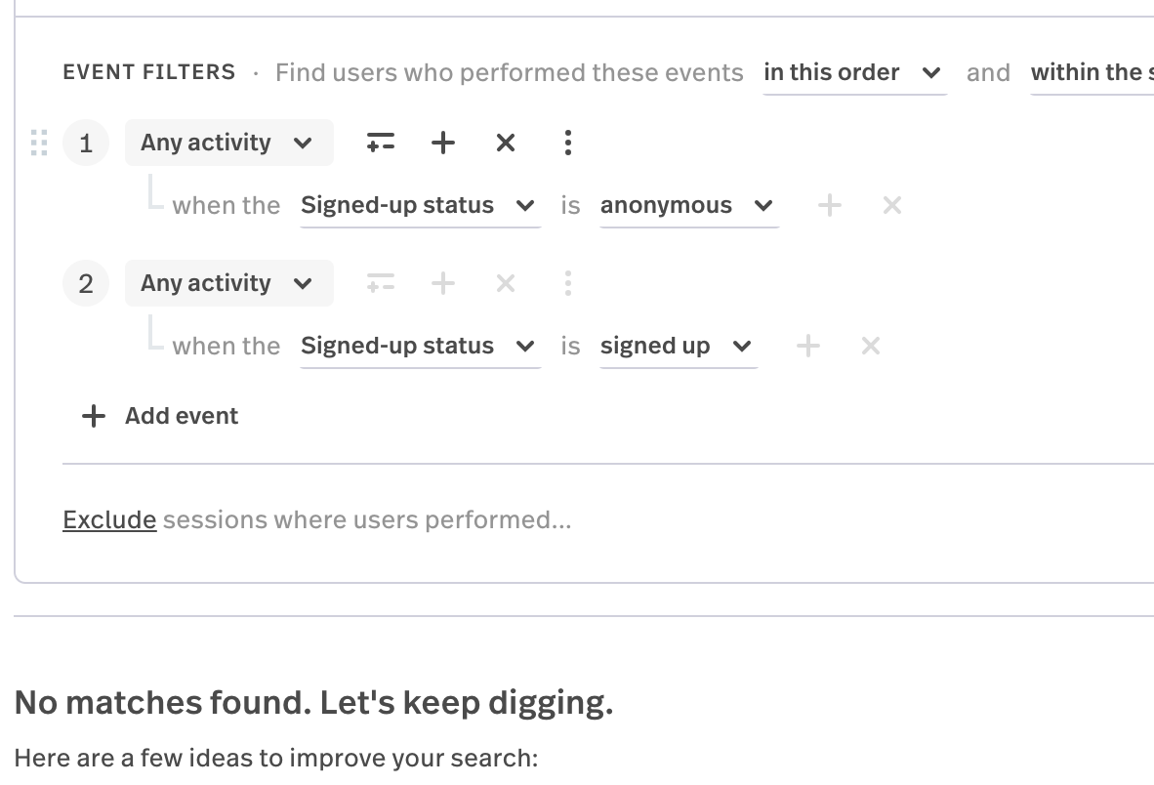Image resolution: width=1154 pixels, height=785 pixels.
Task: Open the "in this order" dropdown
Action: (853, 73)
